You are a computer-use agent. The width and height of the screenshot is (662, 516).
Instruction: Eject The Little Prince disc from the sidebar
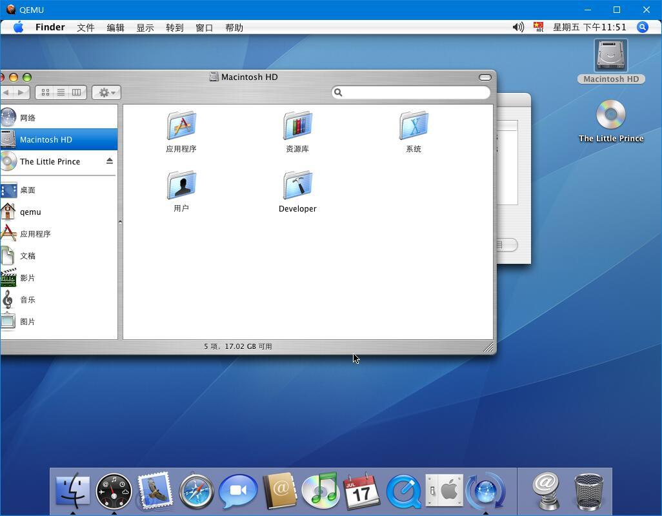pos(110,161)
